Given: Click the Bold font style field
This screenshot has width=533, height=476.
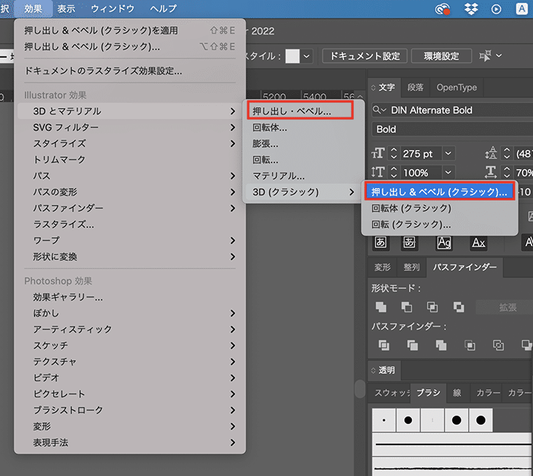Looking at the screenshot, I should pos(452,129).
